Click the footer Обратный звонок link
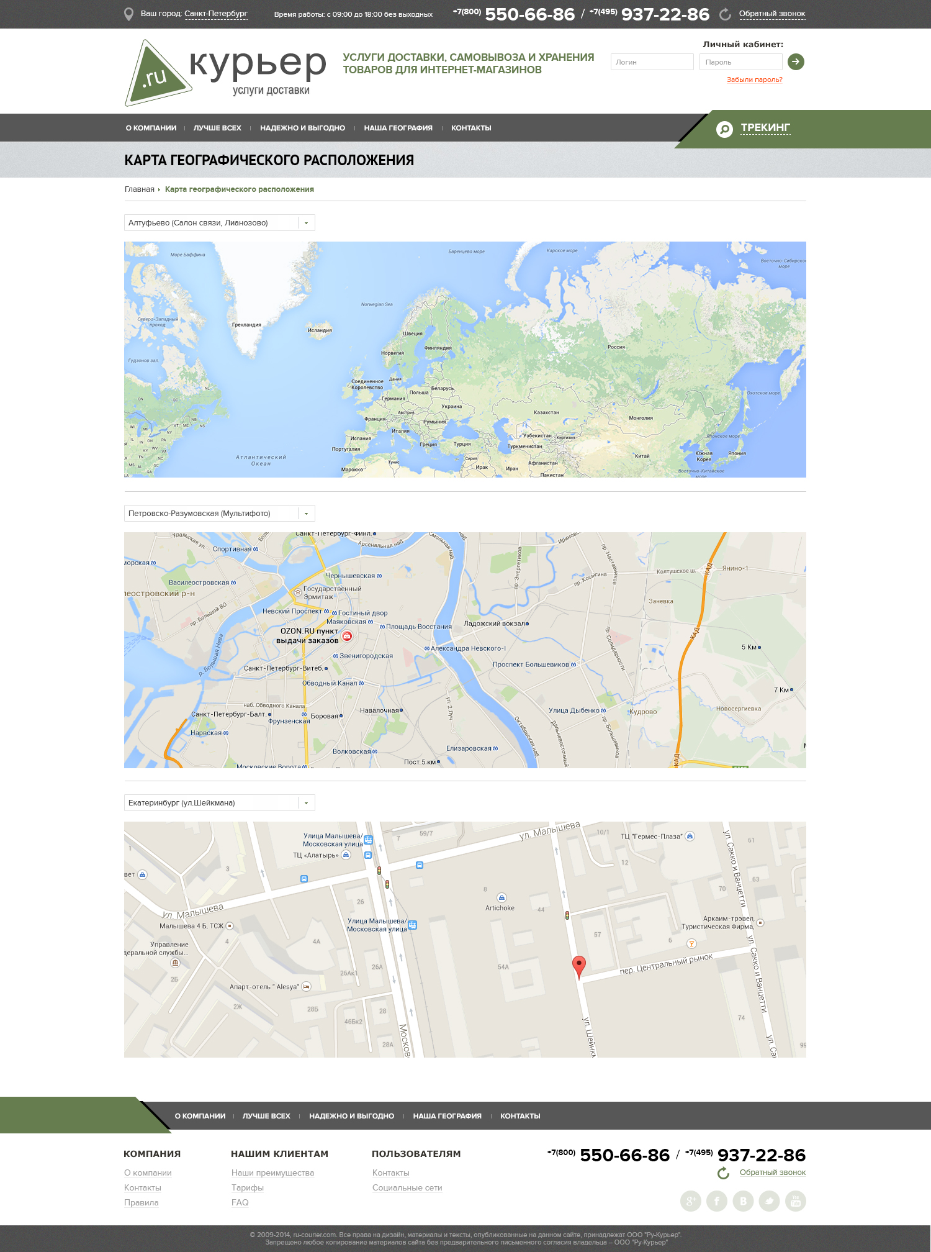Viewport: 931px width, 1252px height. tap(773, 1173)
